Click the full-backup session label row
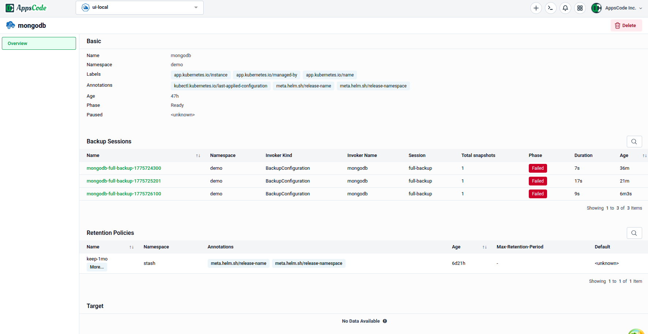The height and width of the screenshot is (334, 648). click(420, 168)
